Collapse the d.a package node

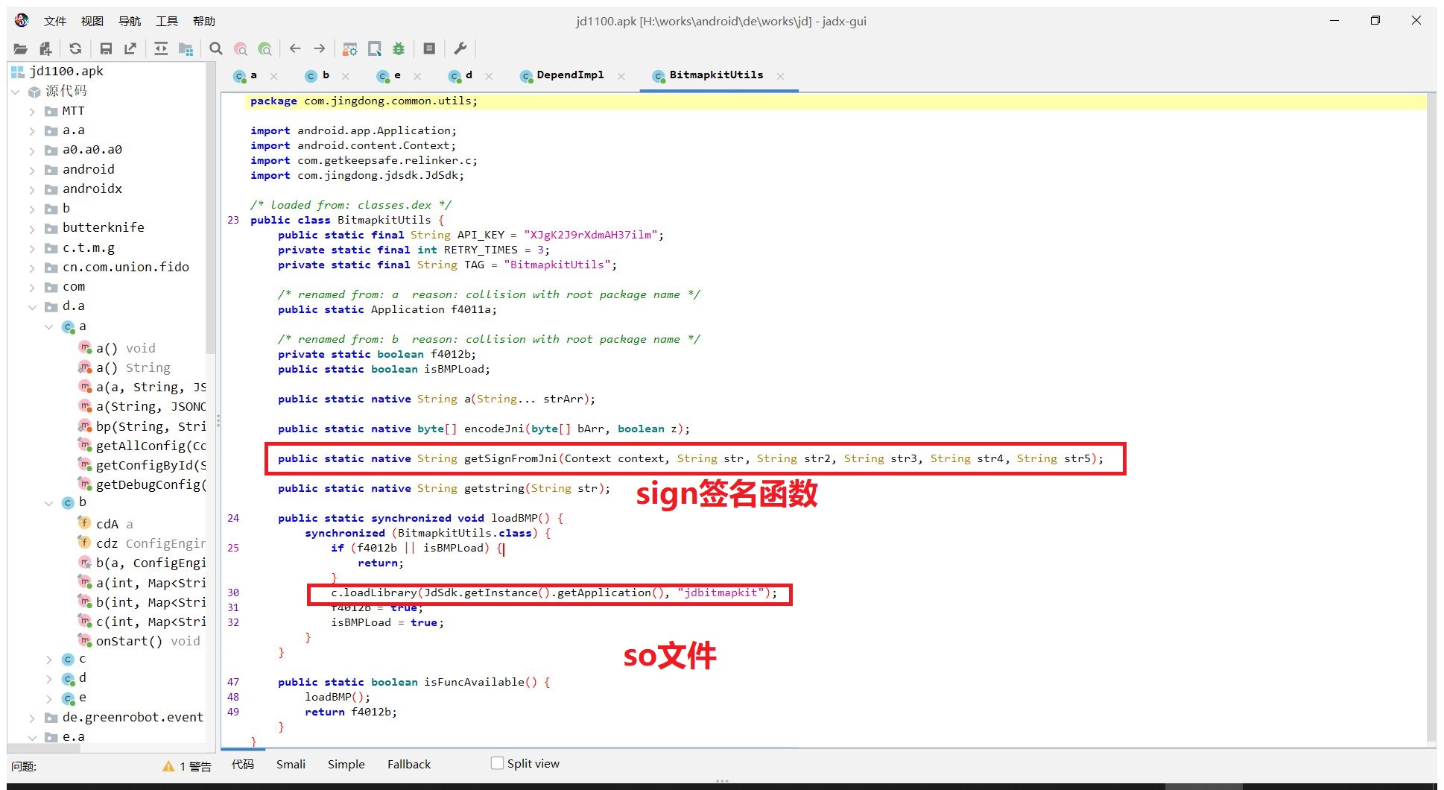click(32, 306)
